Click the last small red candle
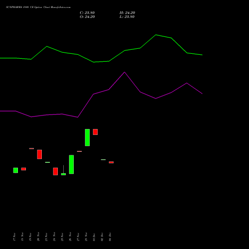This screenshot has height=249, width=249. tap(111, 162)
